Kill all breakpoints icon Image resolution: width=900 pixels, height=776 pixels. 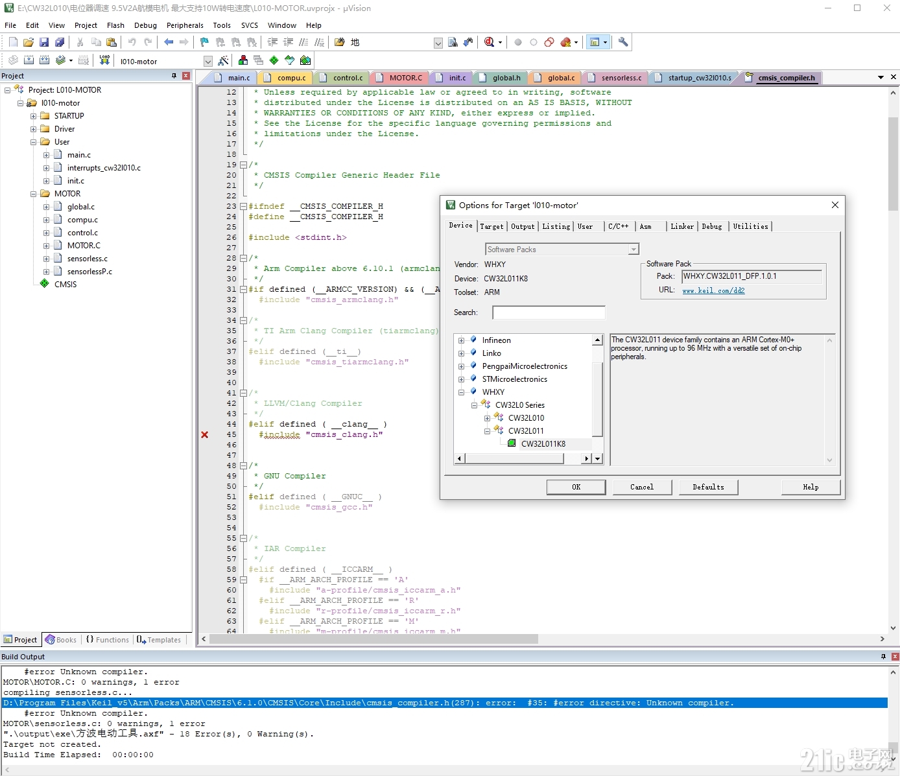pos(566,42)
